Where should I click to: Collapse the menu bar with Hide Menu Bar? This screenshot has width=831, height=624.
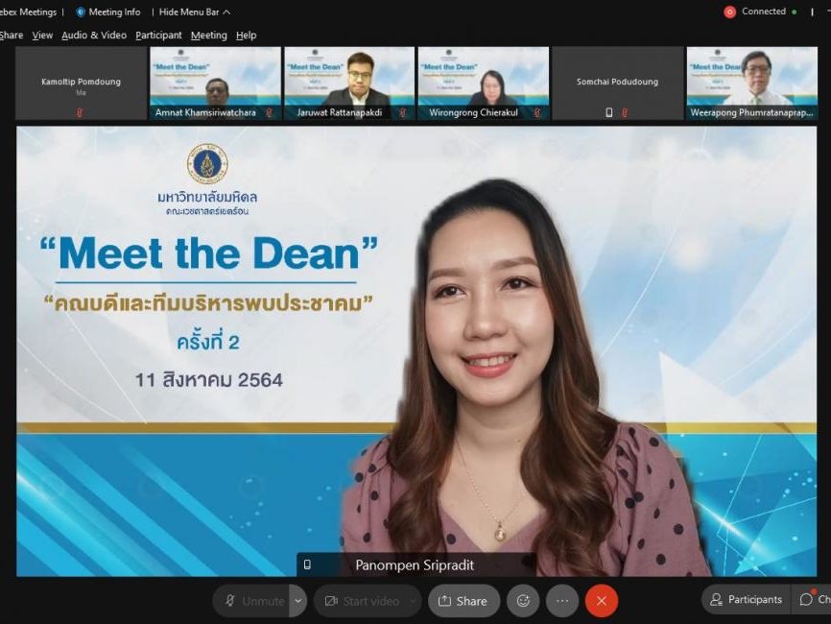194,12
